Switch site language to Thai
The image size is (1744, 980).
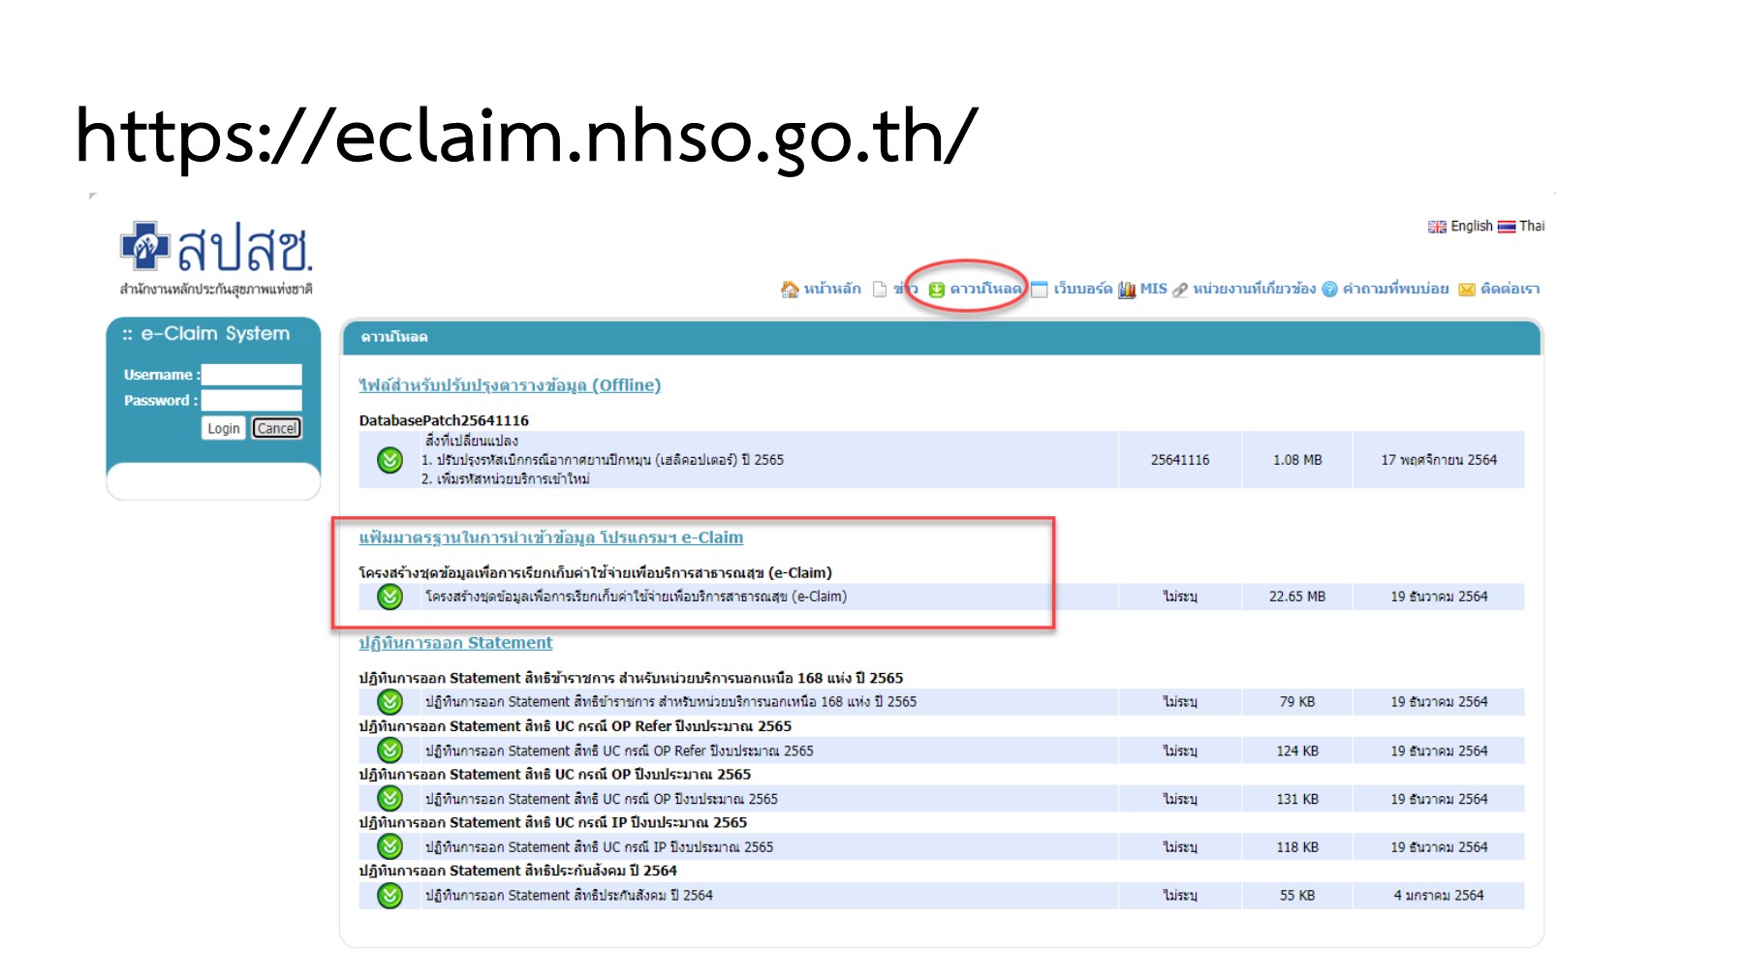1531,226
